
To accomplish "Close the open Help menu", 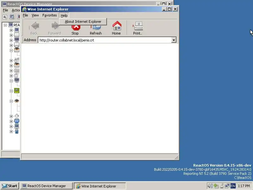I will click(x=64, y=16).
